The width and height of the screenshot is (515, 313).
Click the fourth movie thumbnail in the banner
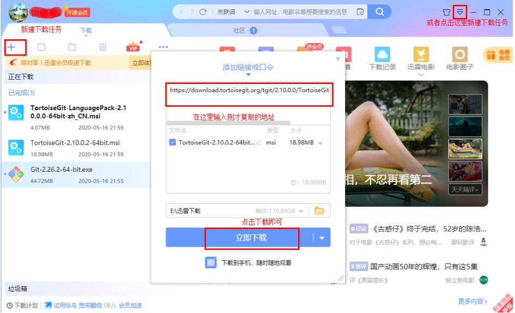click(465, 171)
